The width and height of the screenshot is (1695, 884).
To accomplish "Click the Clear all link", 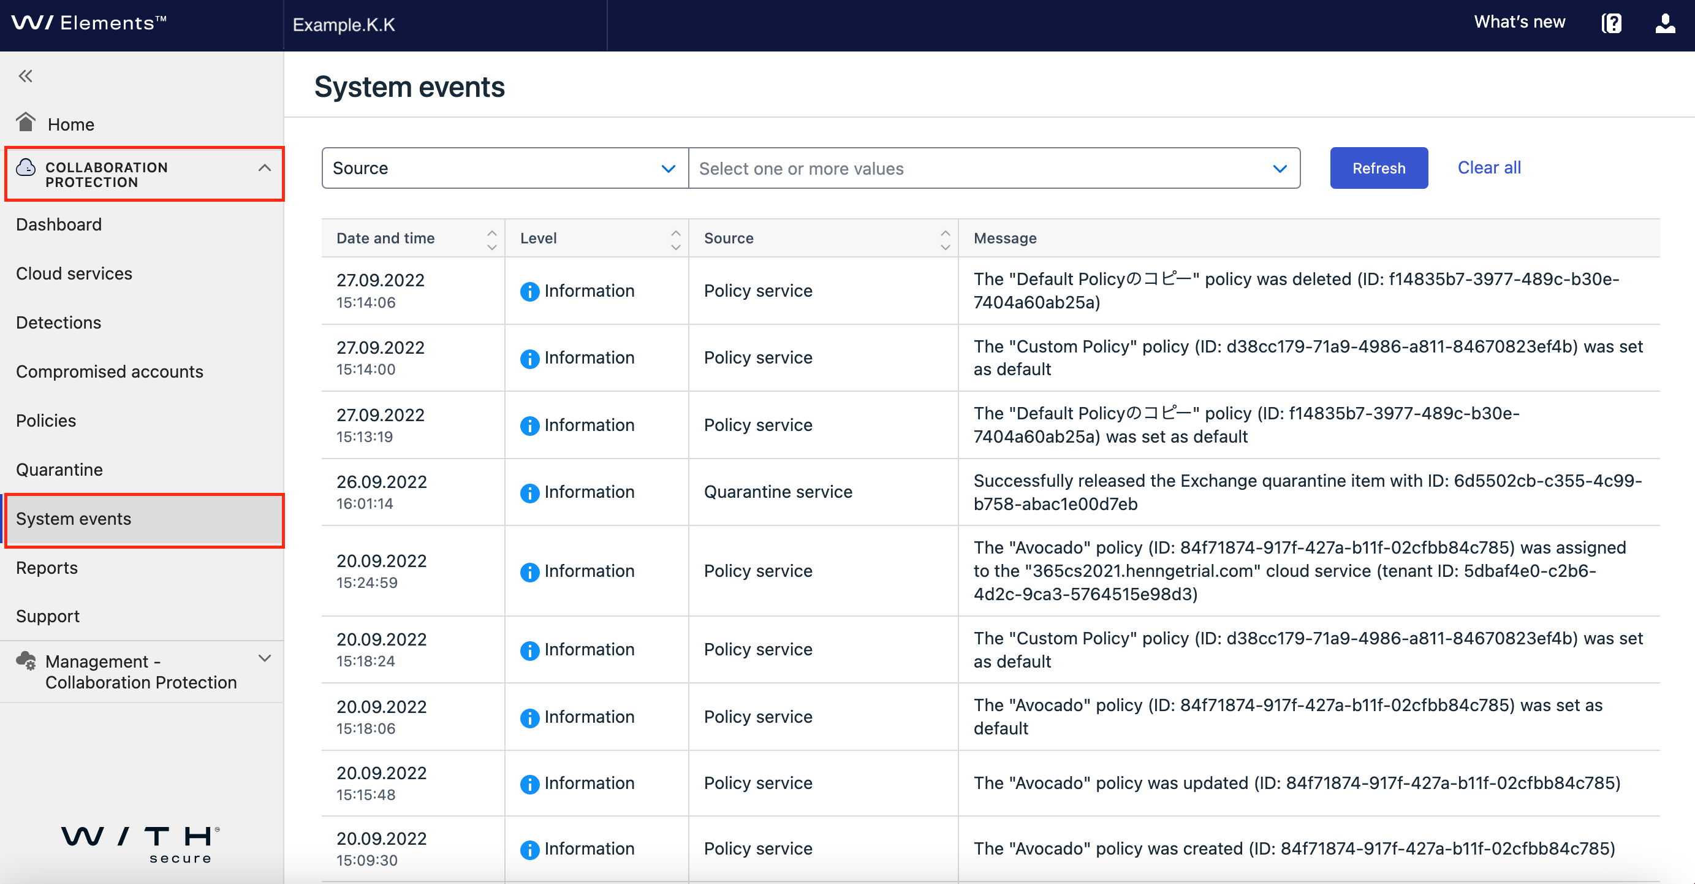I will pyautogui.click(x=1489, y=167).
